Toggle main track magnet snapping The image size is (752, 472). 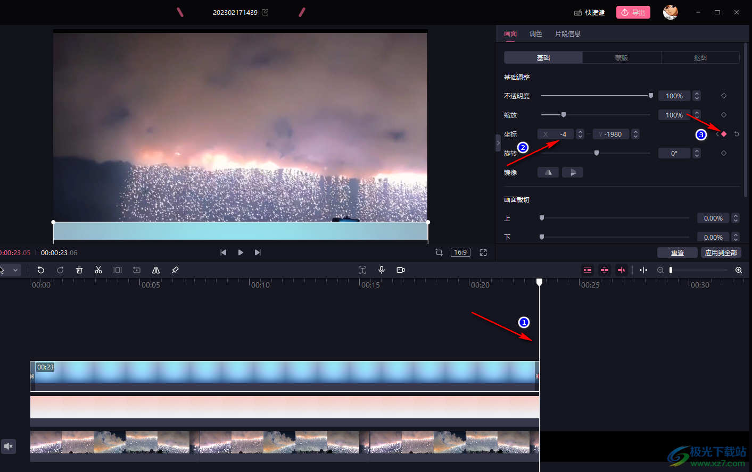click(588, 270)
